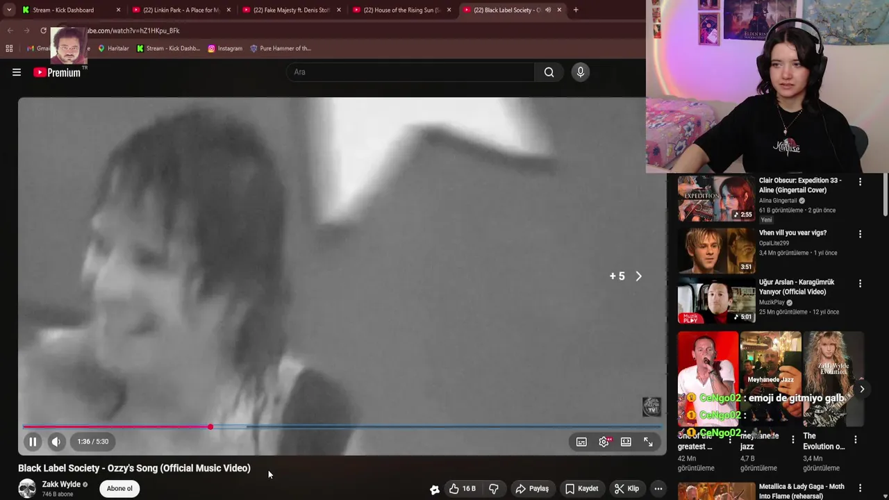Click the sparkle gear icon beside like button
The height and width of the screenshot is (500, 889).
435,489
